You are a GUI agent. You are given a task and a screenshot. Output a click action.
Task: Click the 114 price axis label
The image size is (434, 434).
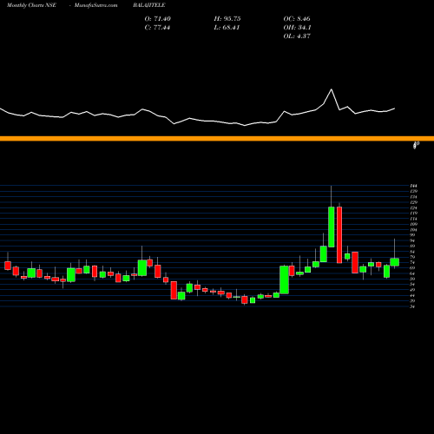(413, 219)
